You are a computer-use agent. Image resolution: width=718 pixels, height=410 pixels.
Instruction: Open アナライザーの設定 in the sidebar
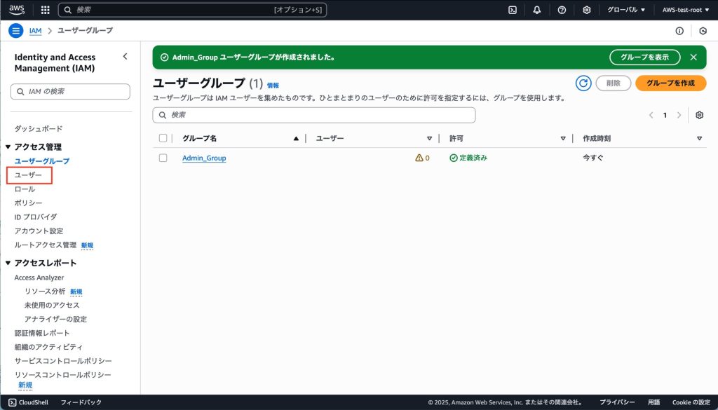[x=55, y=319]
